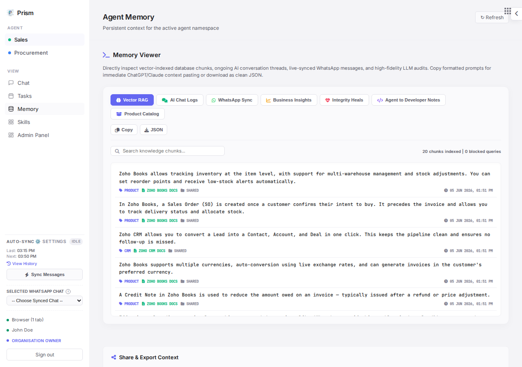Download memory as JSON
This screenshot has height=367, width=522.
(153, 130)
